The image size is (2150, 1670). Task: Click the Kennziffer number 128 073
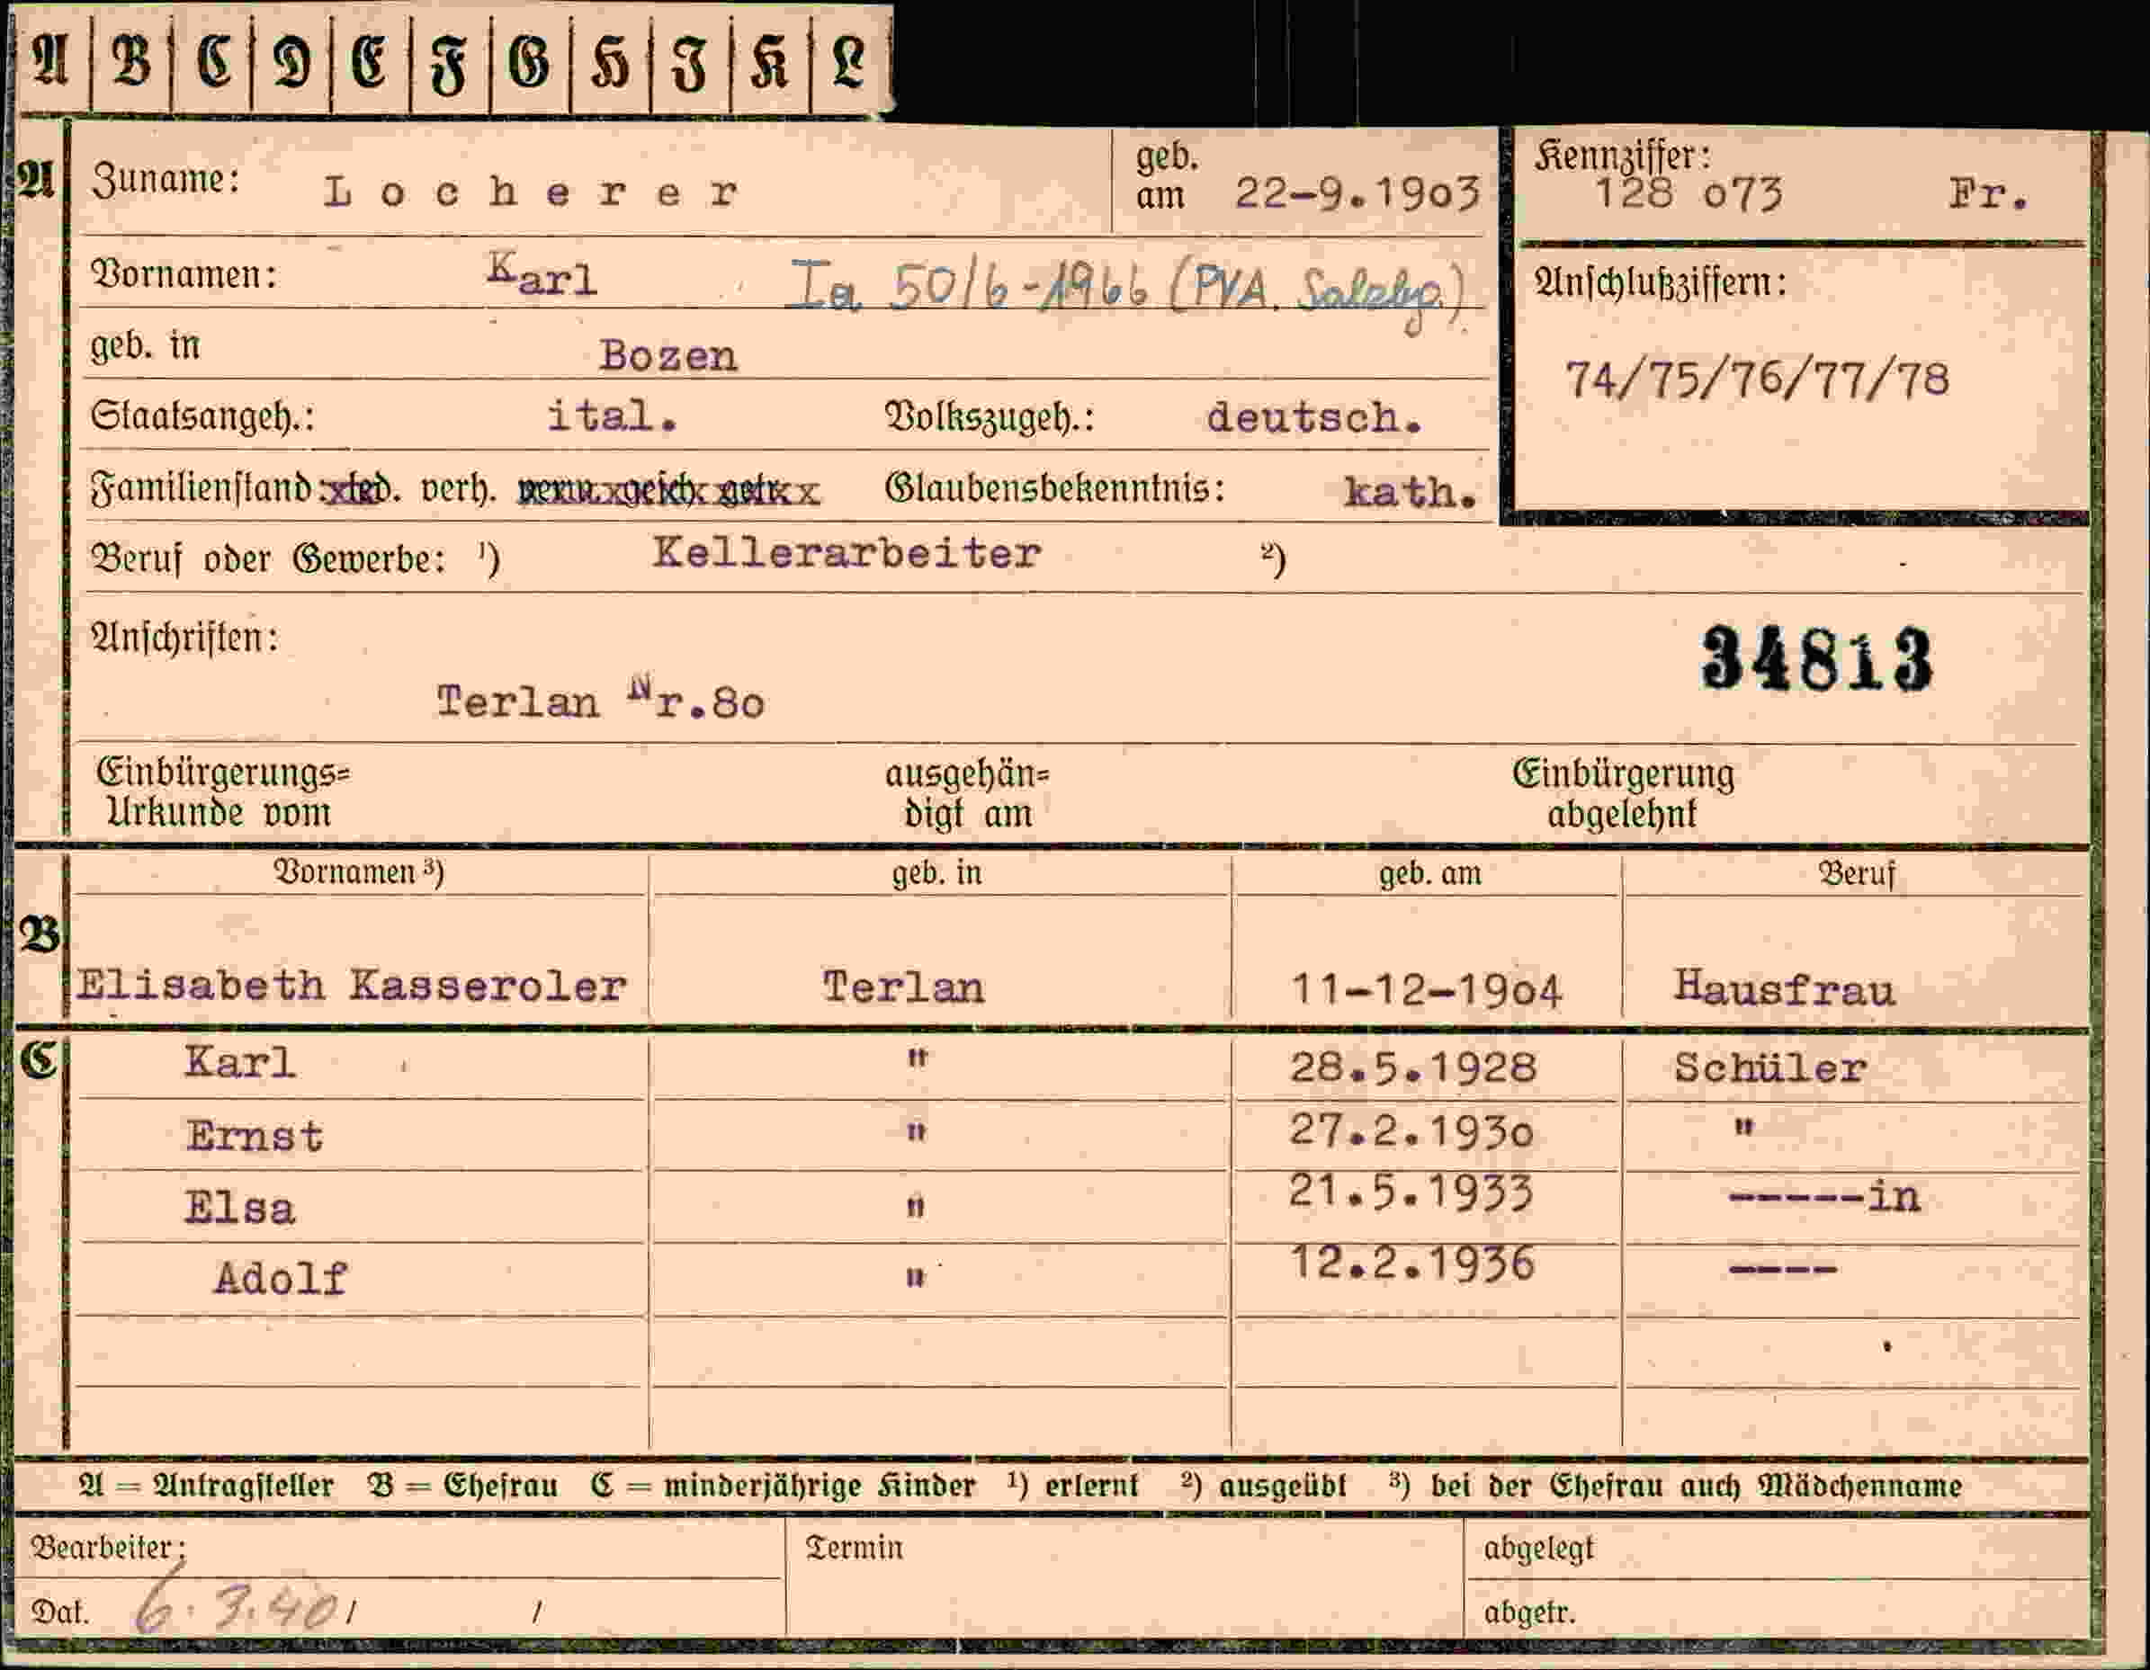click(x=1688, y=192)
